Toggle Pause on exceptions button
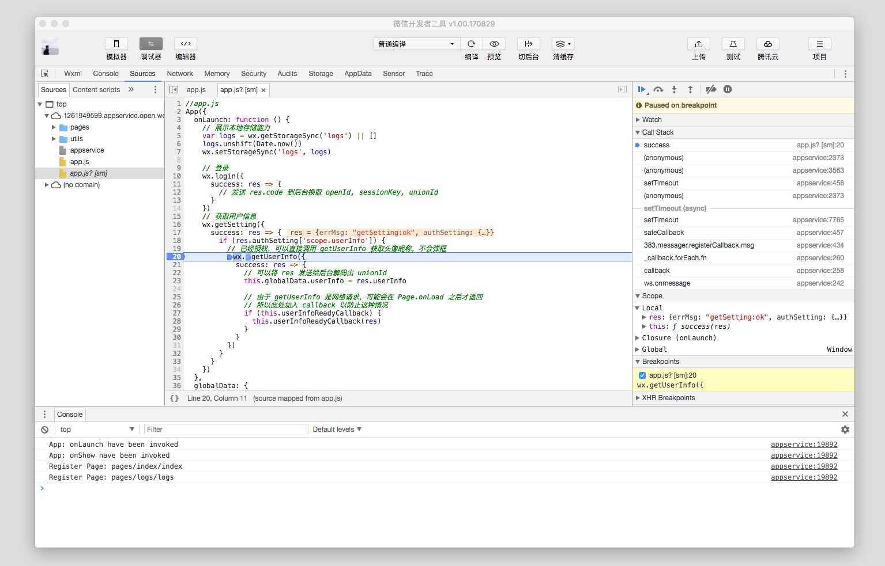The image size is (885, 566). coord(728,89)
